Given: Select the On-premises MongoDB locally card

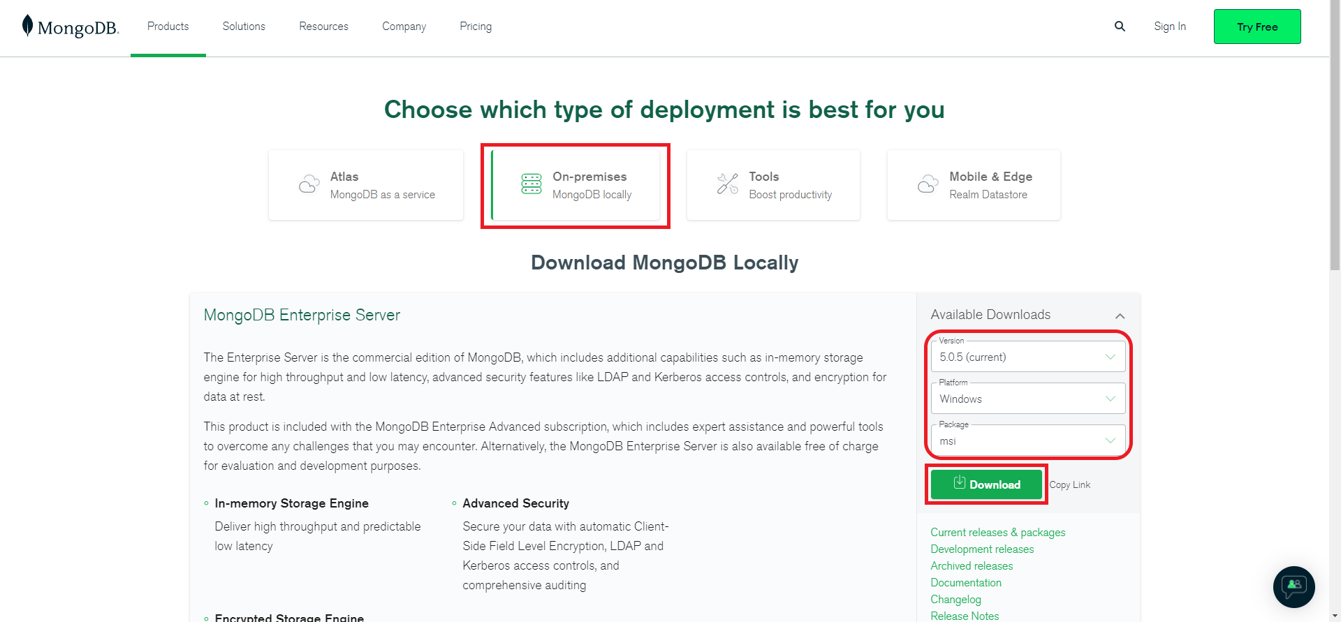Looking at the screenshot, I should coord(576,185).
